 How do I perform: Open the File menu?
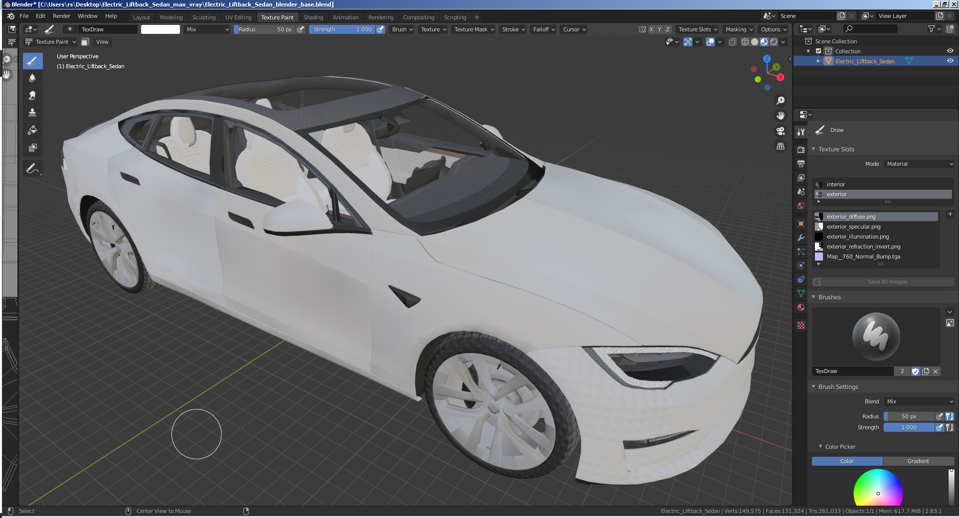24,16
